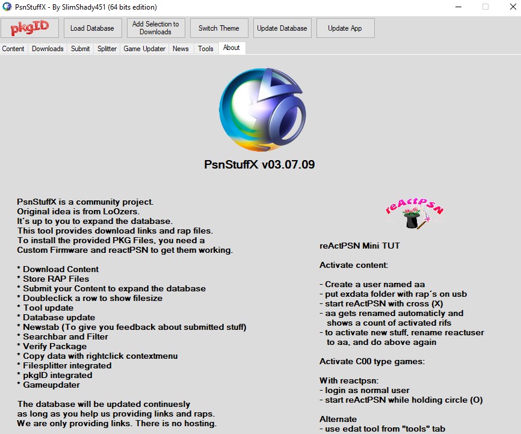Image resolution: width=521 pixels, height=434 pixels.
Task: Click Add Selection to Downloads button
Action: coord(155,28)
